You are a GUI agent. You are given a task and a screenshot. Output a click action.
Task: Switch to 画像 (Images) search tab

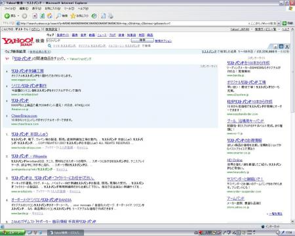pyautogui.click(x=75, y=35)
